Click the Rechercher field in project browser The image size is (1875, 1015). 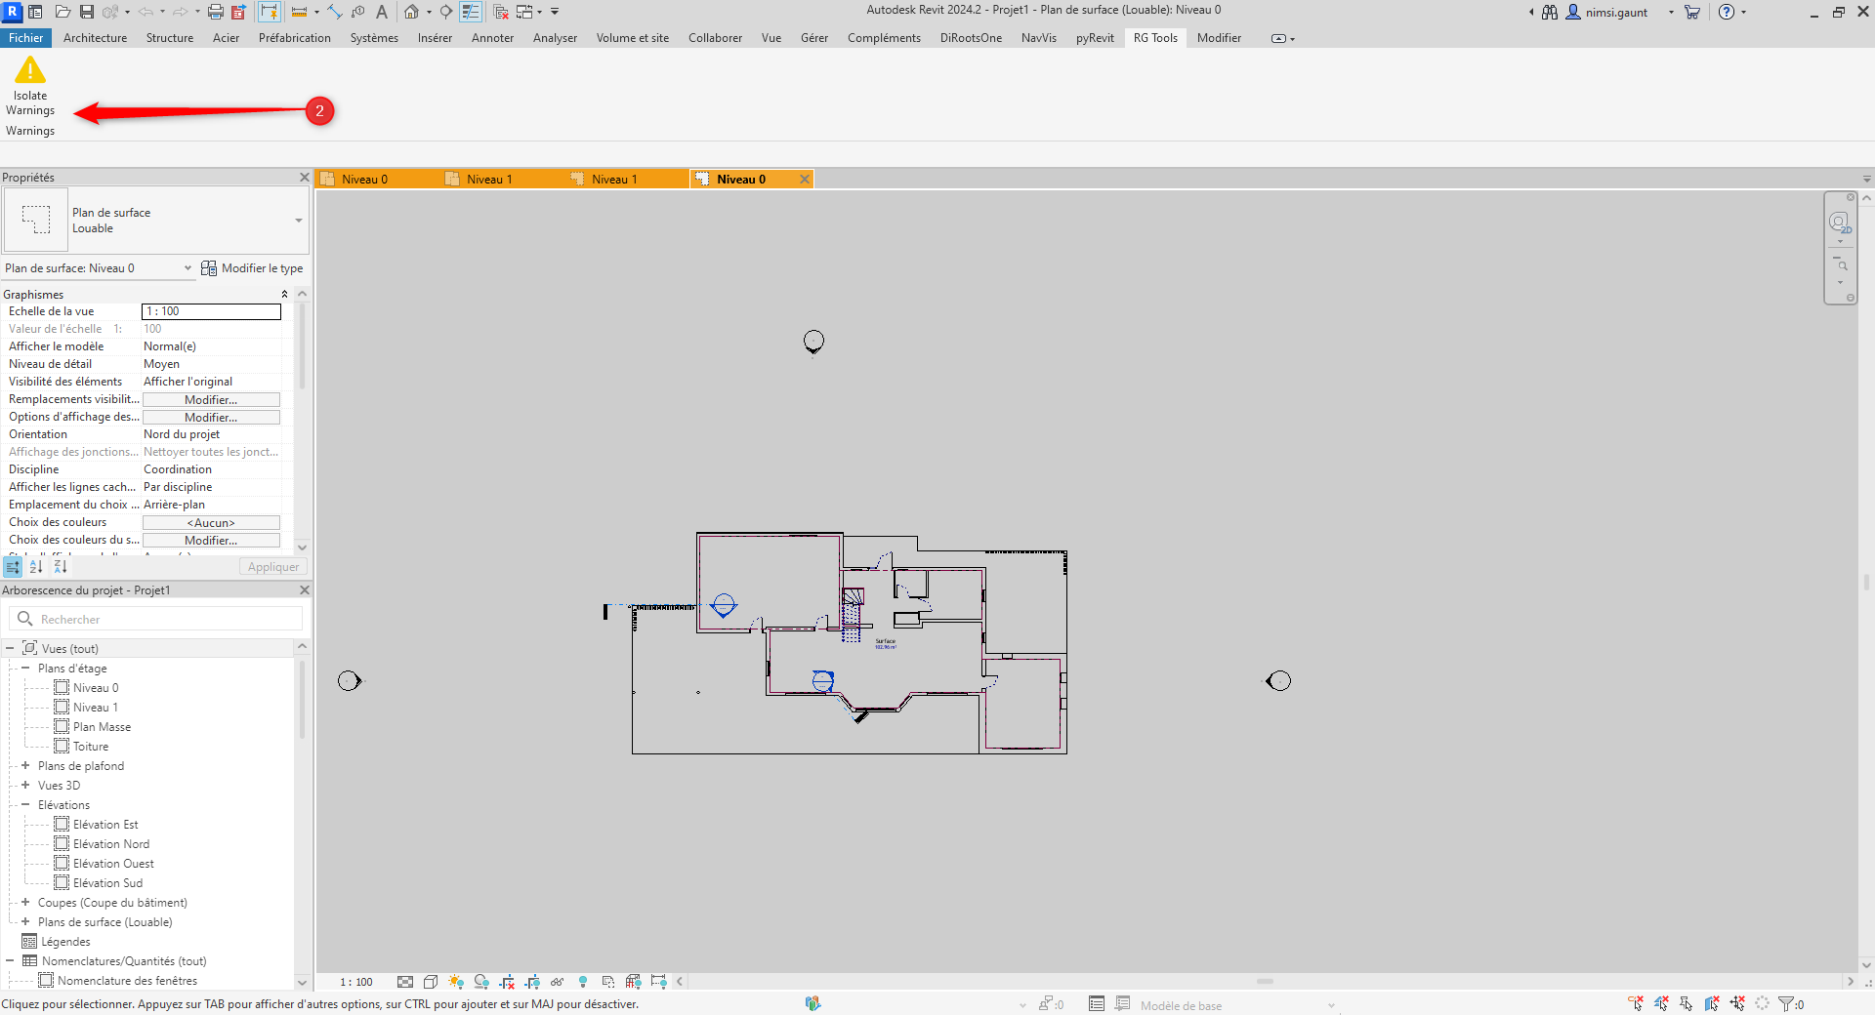[x=156, y=620]
